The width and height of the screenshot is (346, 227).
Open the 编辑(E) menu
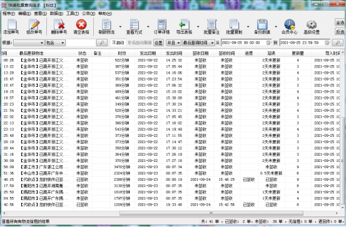(24, 14)
